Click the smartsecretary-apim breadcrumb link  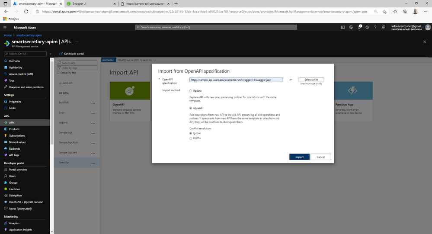(29, 35)
